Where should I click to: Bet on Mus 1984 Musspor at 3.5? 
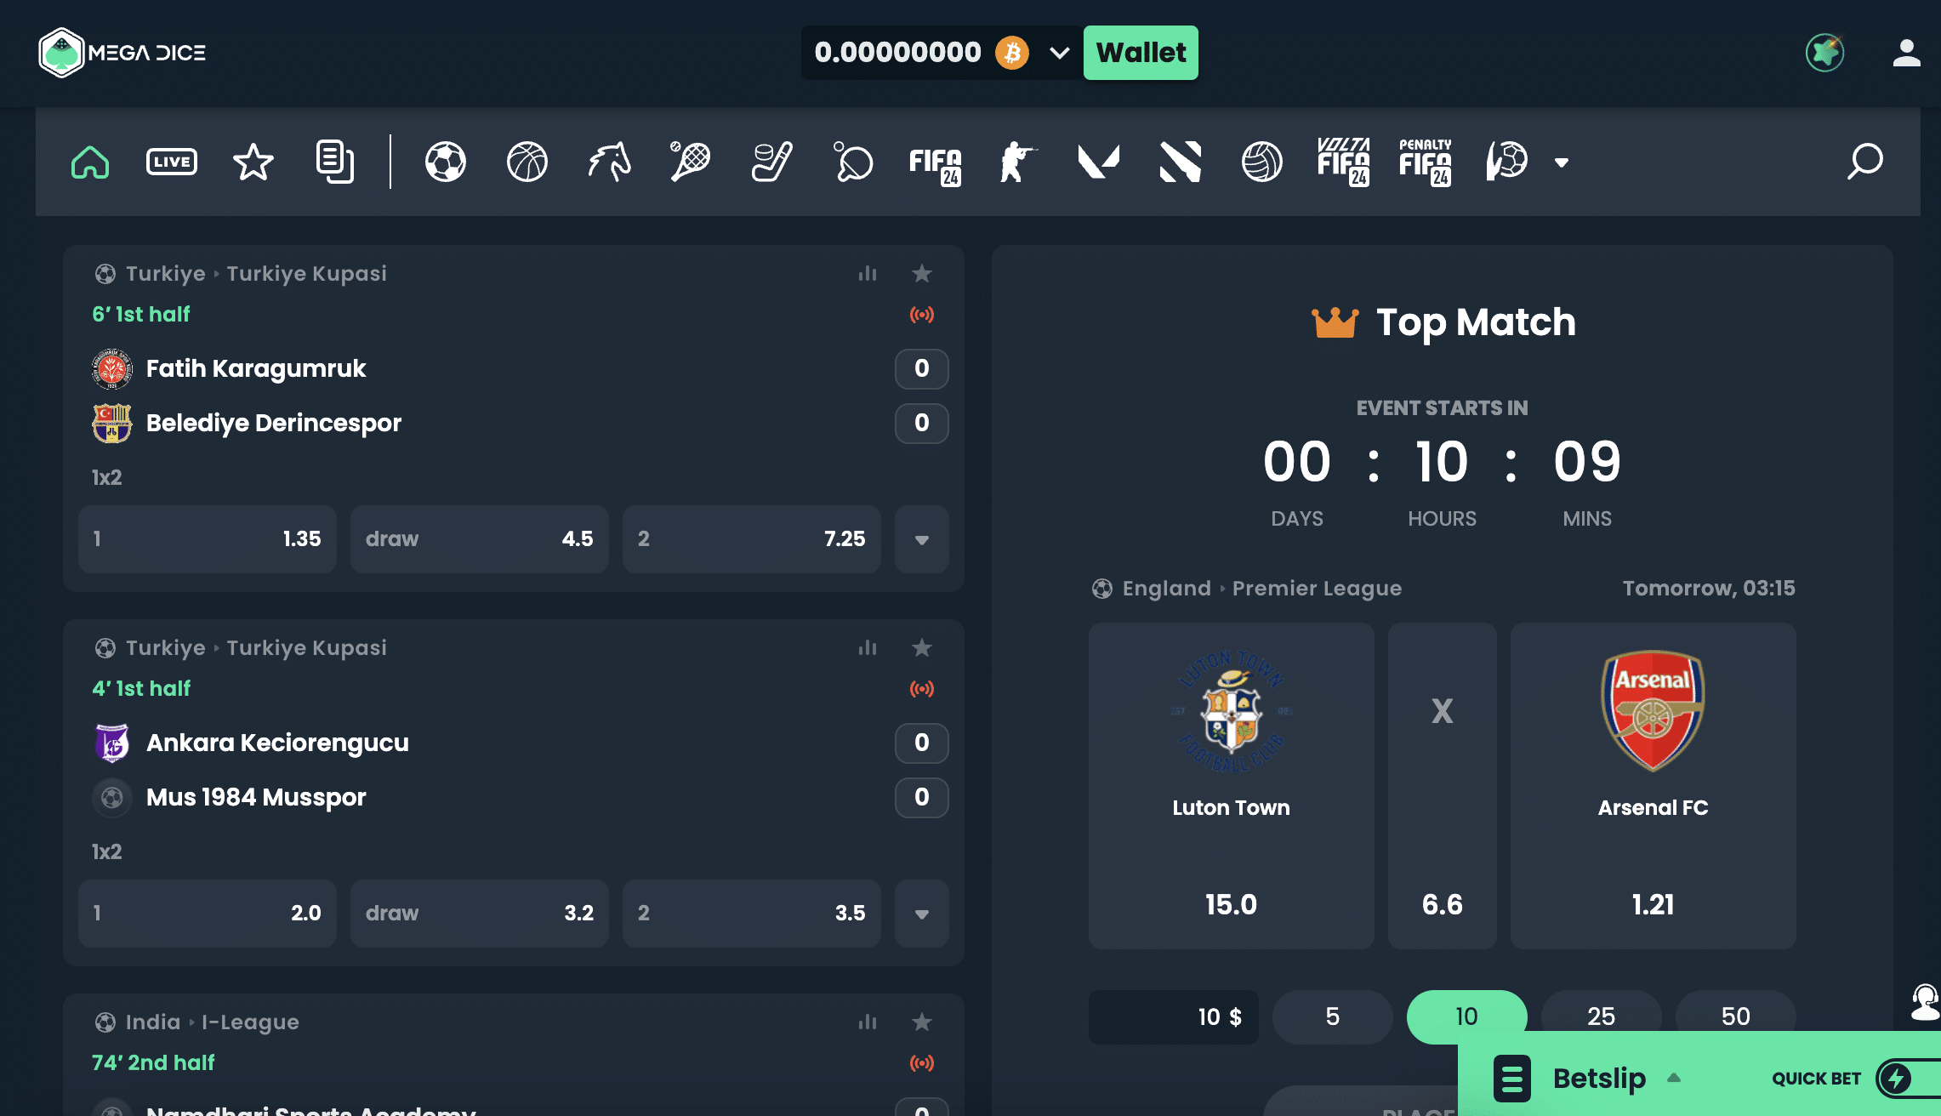point(752,914)
